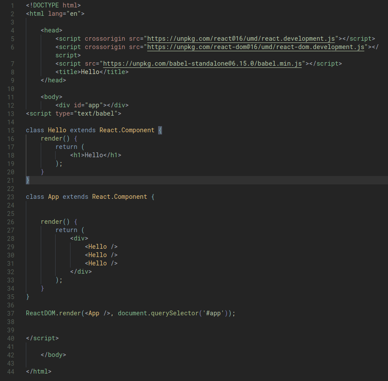Screen dimensions: 388x381
Task: Click the wrapped script> text below line 6
Action: (68, 55)
